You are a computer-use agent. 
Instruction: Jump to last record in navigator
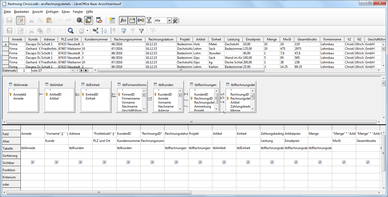click(86, 71)
